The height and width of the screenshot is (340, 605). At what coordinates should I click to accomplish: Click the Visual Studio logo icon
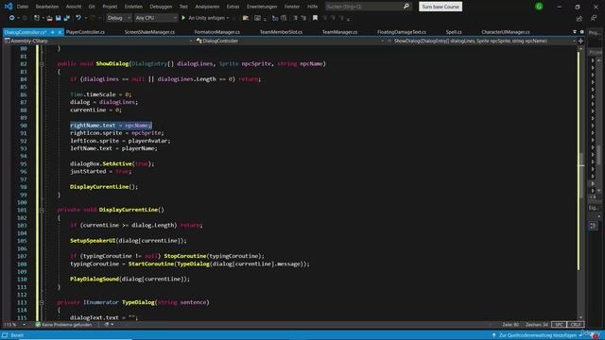click(x=9, y=7)
